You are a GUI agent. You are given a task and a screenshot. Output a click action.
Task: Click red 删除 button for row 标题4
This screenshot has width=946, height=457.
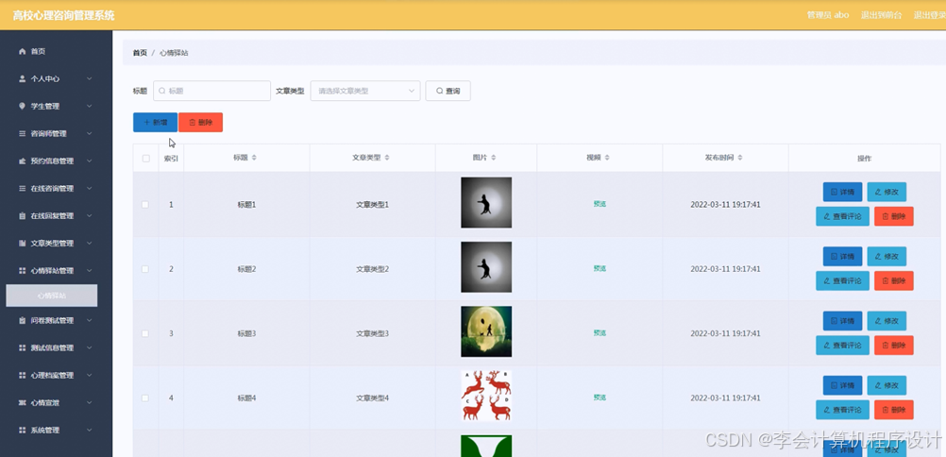coord(893,410)
